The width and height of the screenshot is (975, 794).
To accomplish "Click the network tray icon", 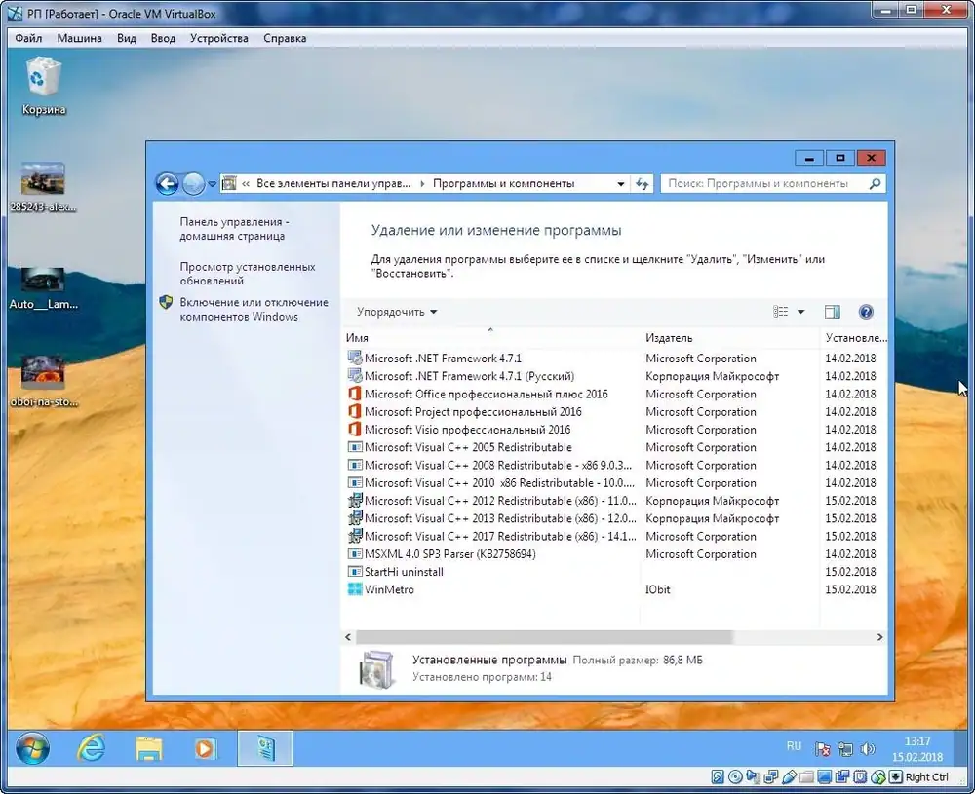I will pos(845,749).
